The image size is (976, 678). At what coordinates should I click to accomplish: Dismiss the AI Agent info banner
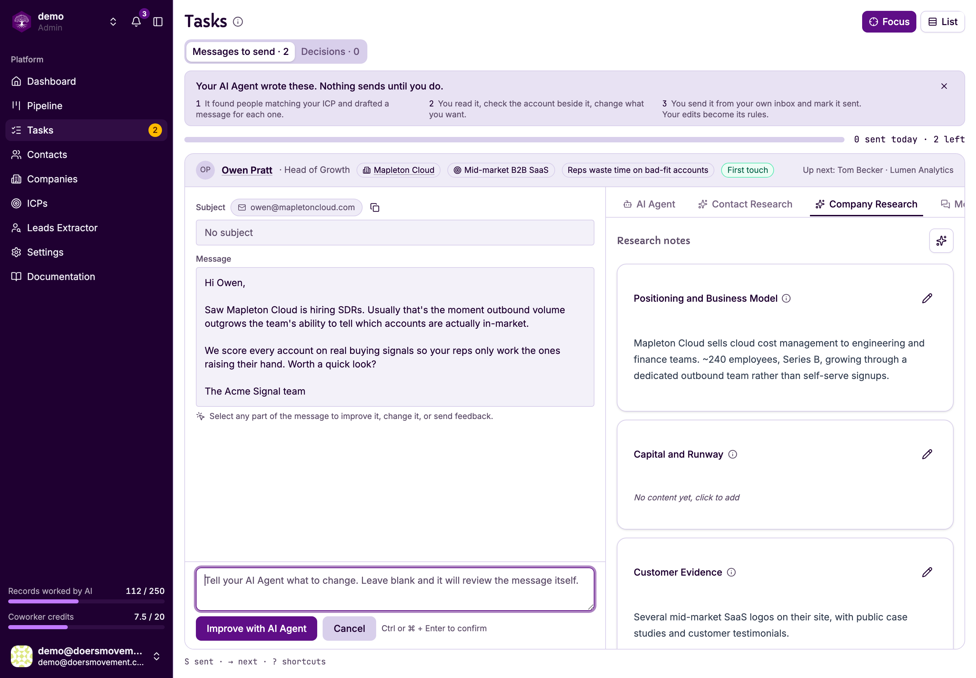(944, 86)
